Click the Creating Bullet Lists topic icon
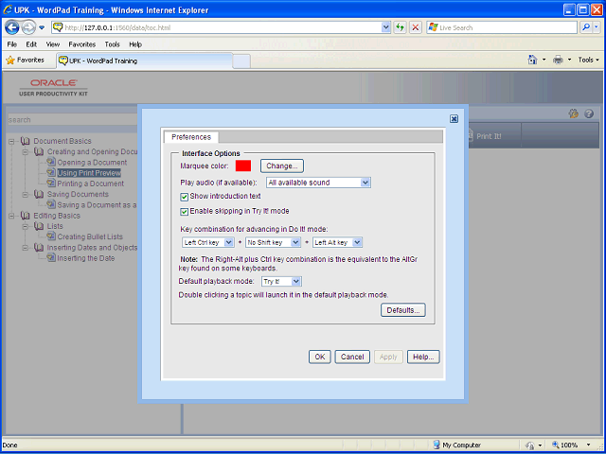 point(51,236)
